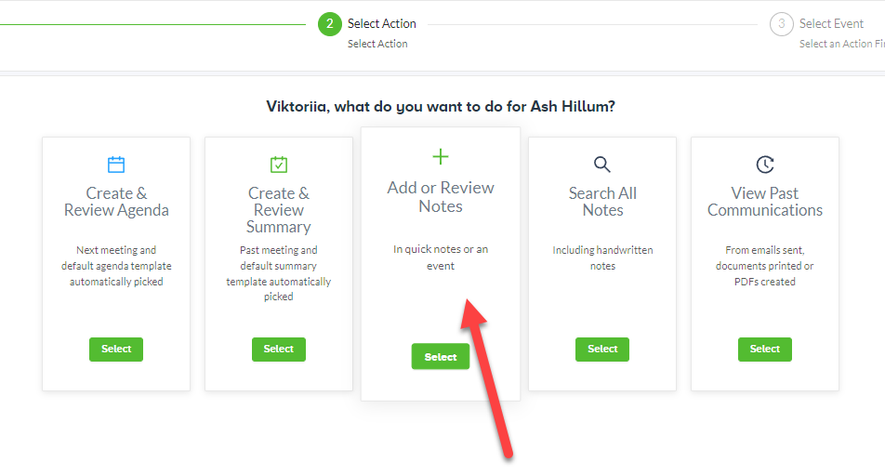The height and width of the screenshot is (475, 885).
Task: Click the magnifying glass search icon
Action: point(602,165)
